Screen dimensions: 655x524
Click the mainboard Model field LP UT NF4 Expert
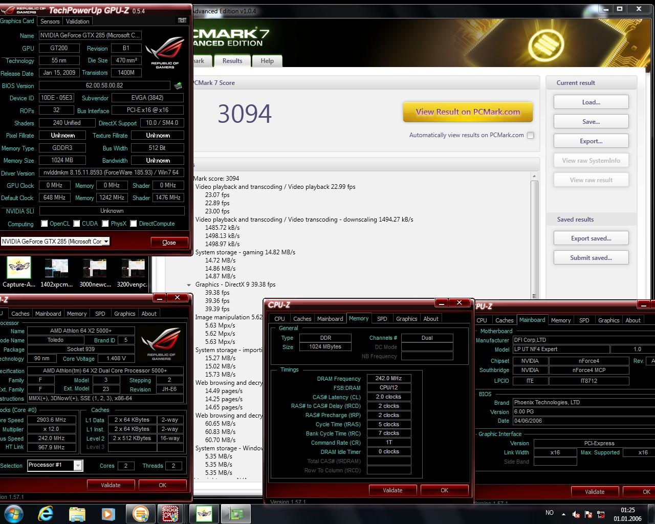[561, 350]
